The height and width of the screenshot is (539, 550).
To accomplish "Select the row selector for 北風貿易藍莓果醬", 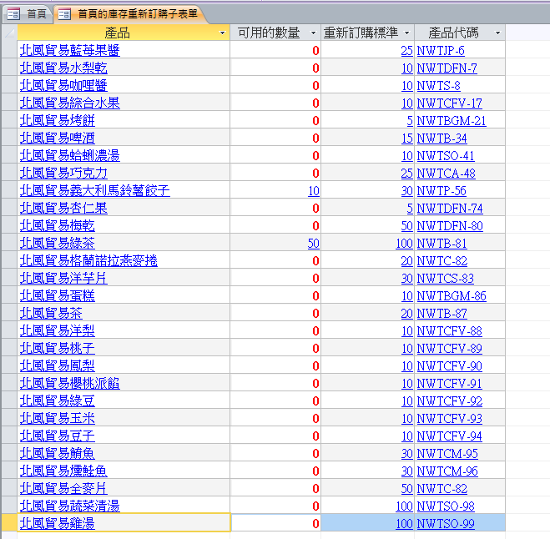I will pos(9,50).
